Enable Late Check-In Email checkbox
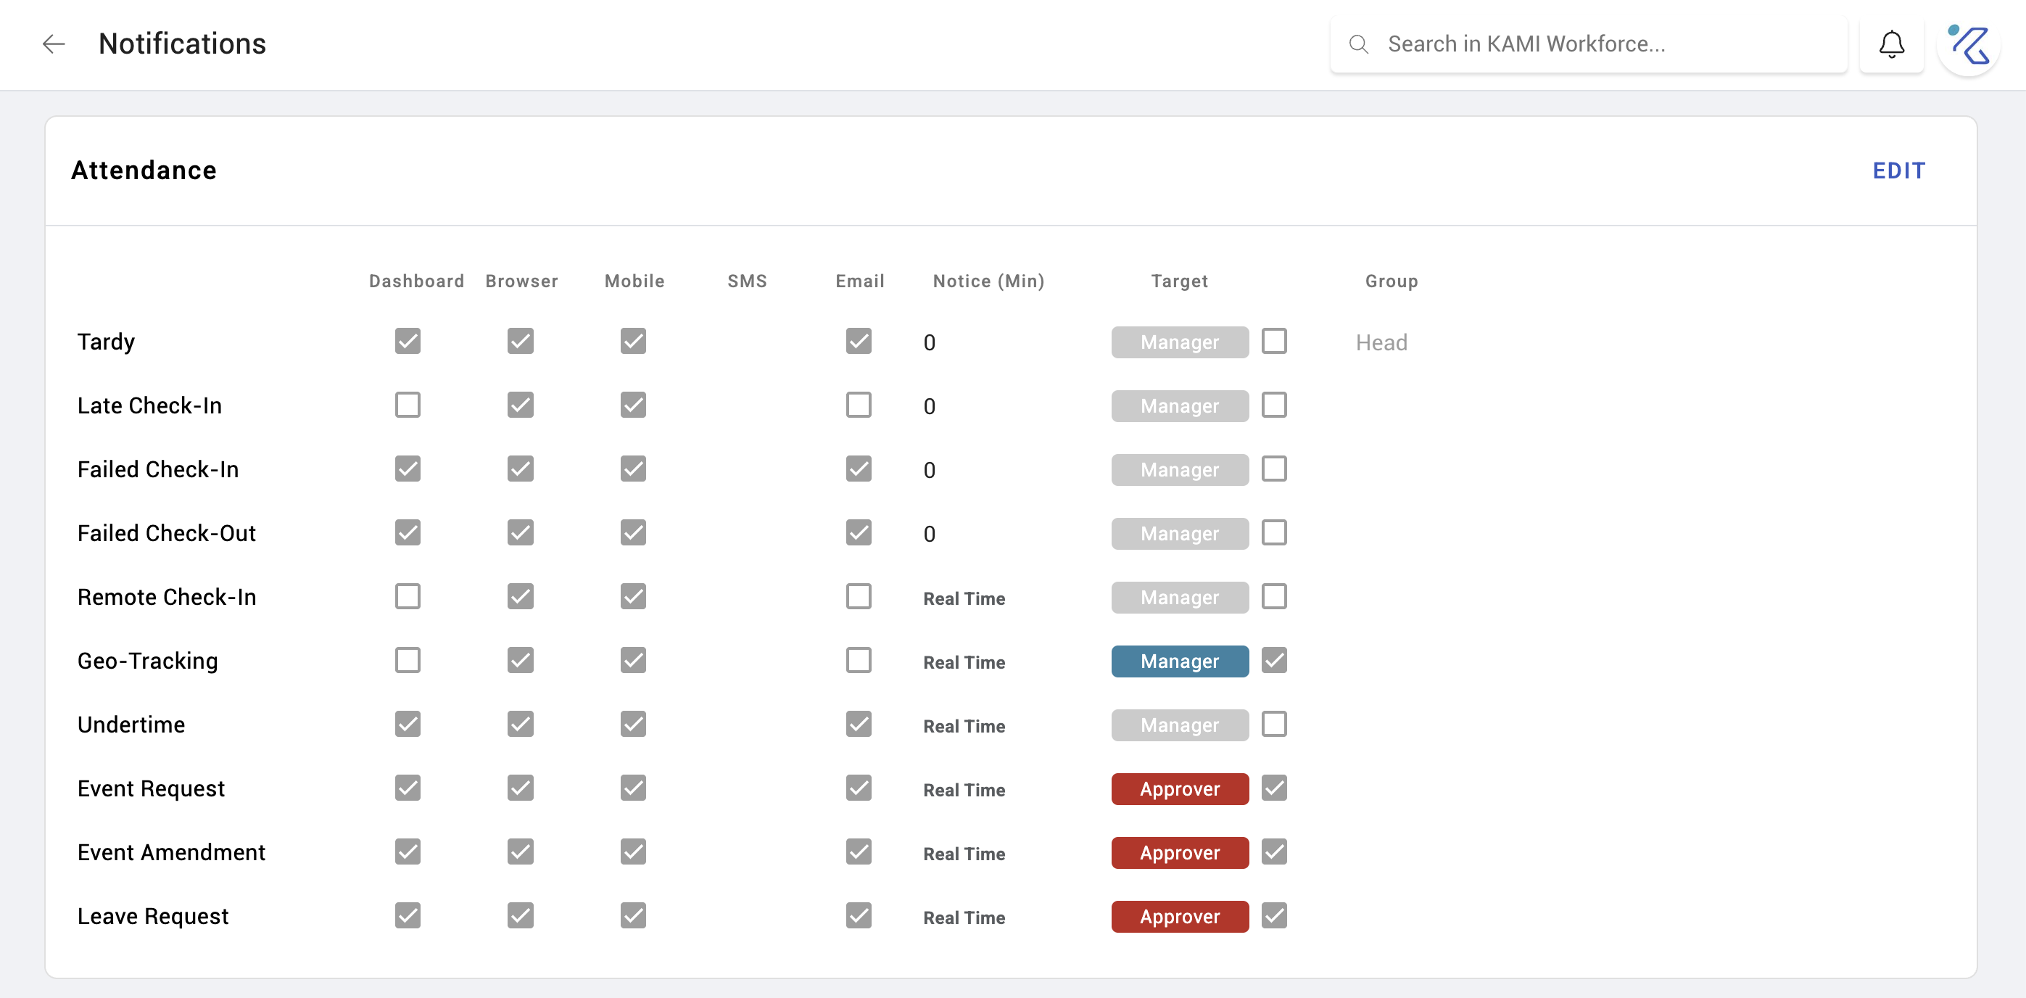This screenshot has width=2026, height=998. pyautogui.click(x=859, y=405)
